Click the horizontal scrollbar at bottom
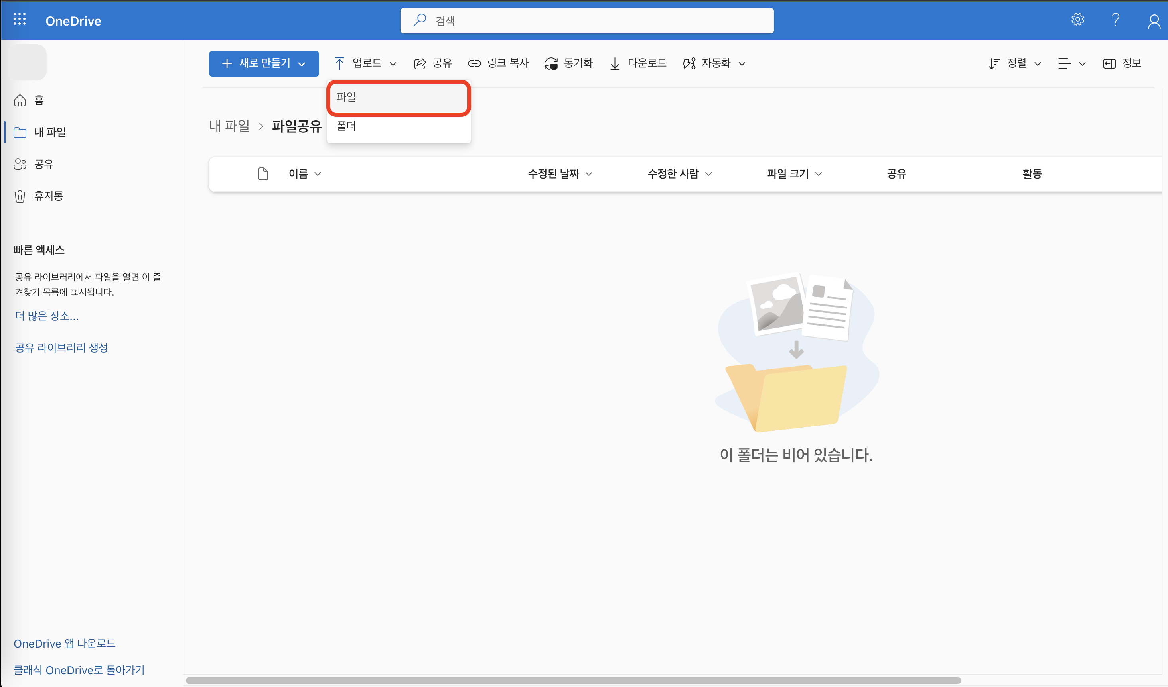This screenshot has height=687, width=1168. point(573,681)
